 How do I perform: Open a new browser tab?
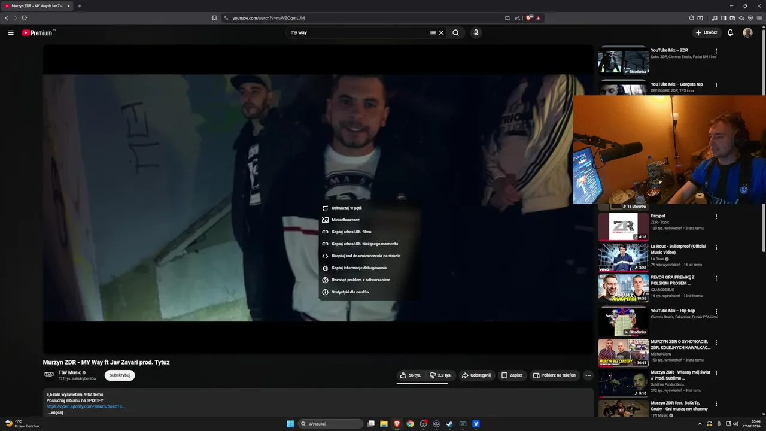point(80,6)
